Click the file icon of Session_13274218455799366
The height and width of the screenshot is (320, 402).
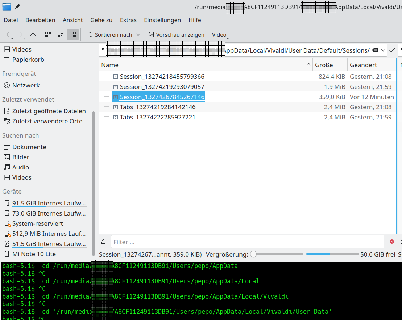click(x=116, y=77)
